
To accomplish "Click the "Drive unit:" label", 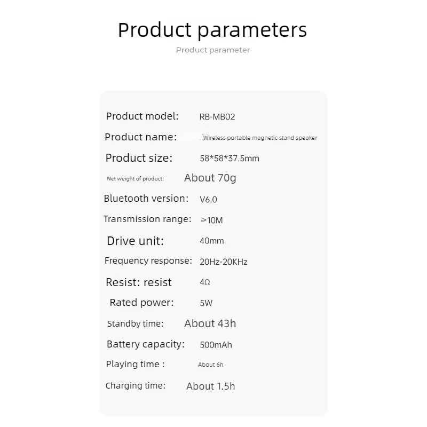I will (136, 241).
